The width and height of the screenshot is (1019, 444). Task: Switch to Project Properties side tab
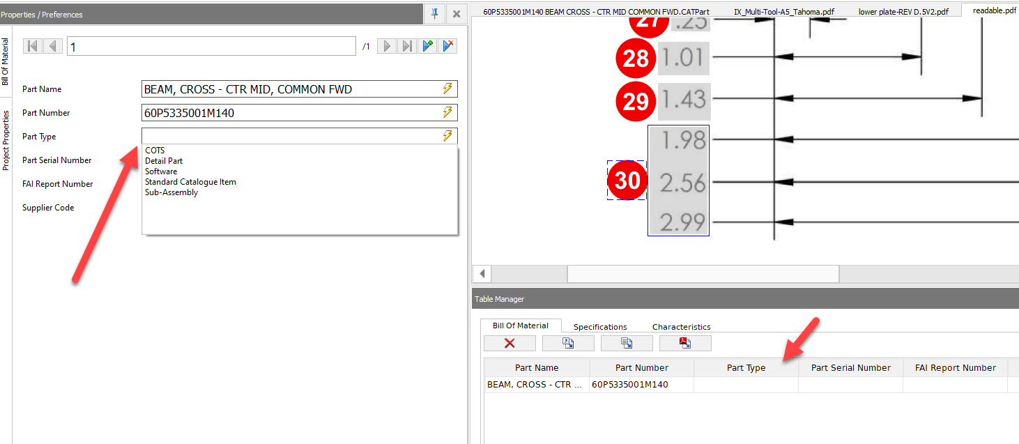6,140
